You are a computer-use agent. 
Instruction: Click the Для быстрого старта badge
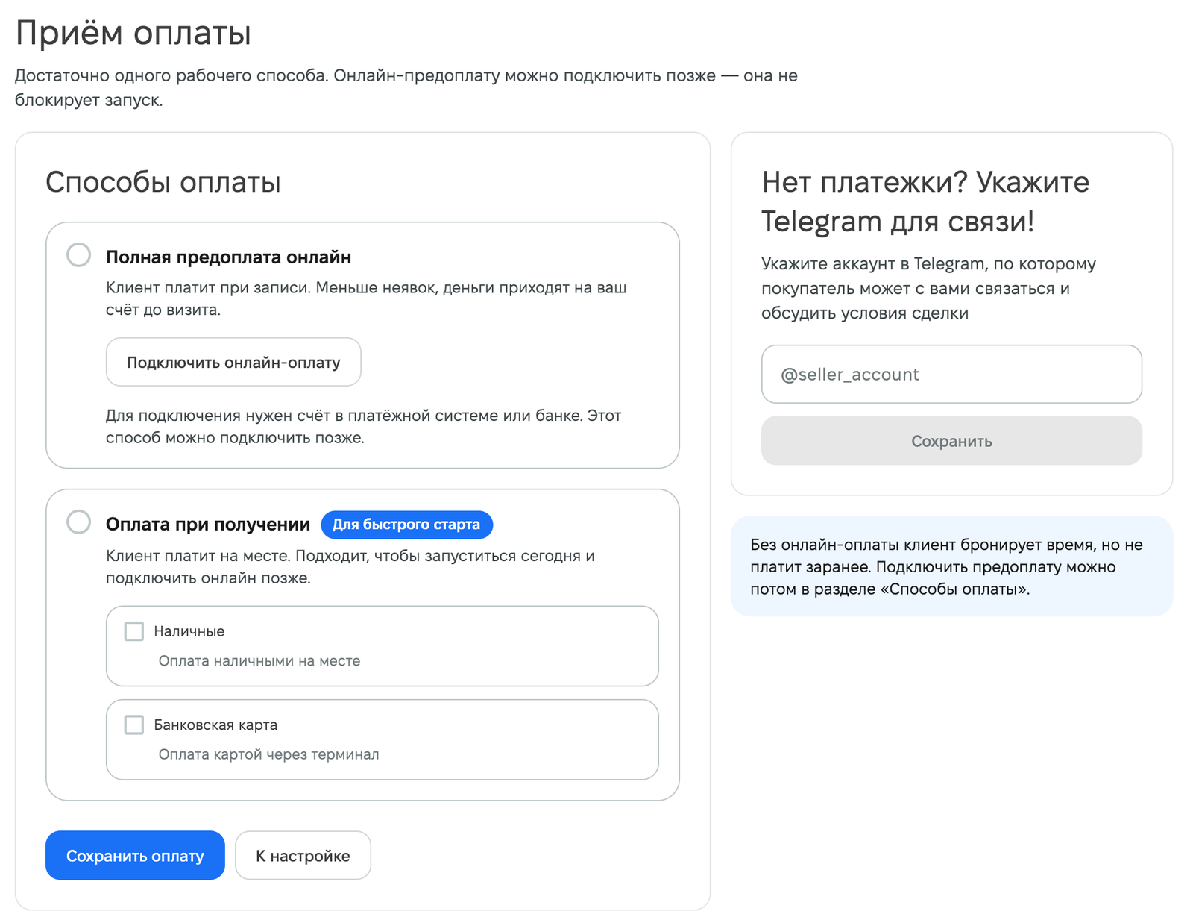tap(406, 525)
